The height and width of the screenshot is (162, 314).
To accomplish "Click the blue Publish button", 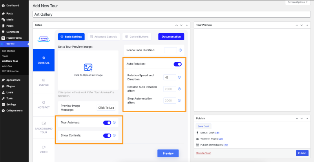I will point(302,153).
